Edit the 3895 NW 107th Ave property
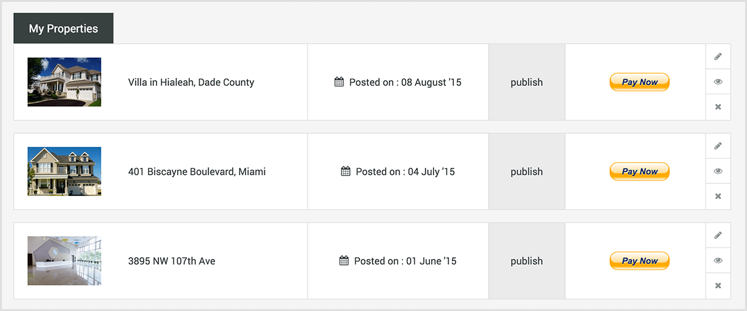Viewport: 747px width, 311px height. coord(718,235)
